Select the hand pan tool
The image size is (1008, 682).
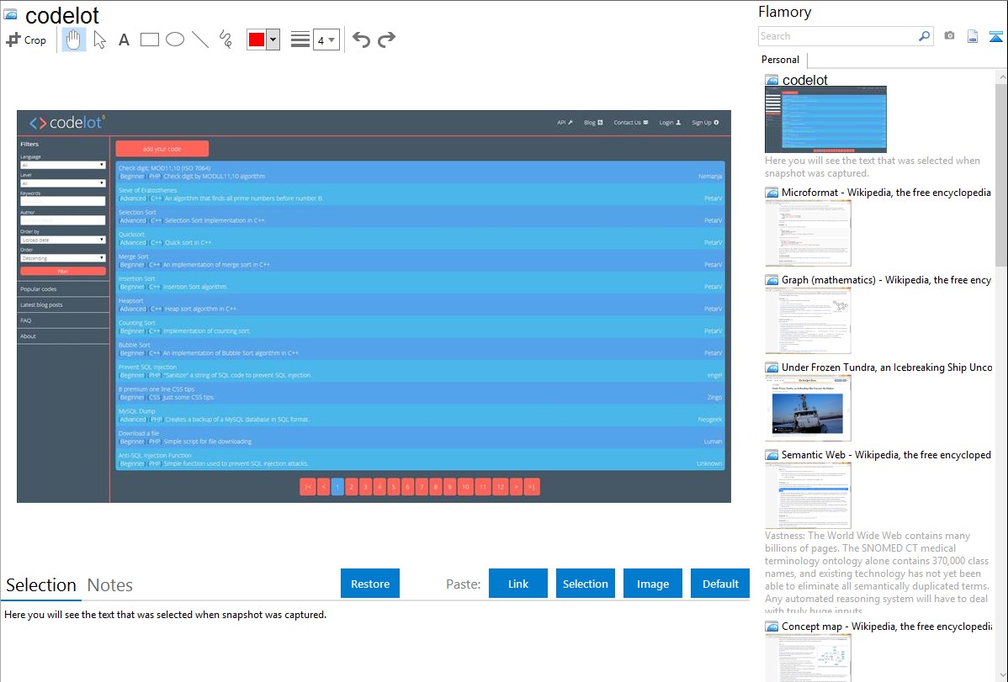[x=74, y=40]
